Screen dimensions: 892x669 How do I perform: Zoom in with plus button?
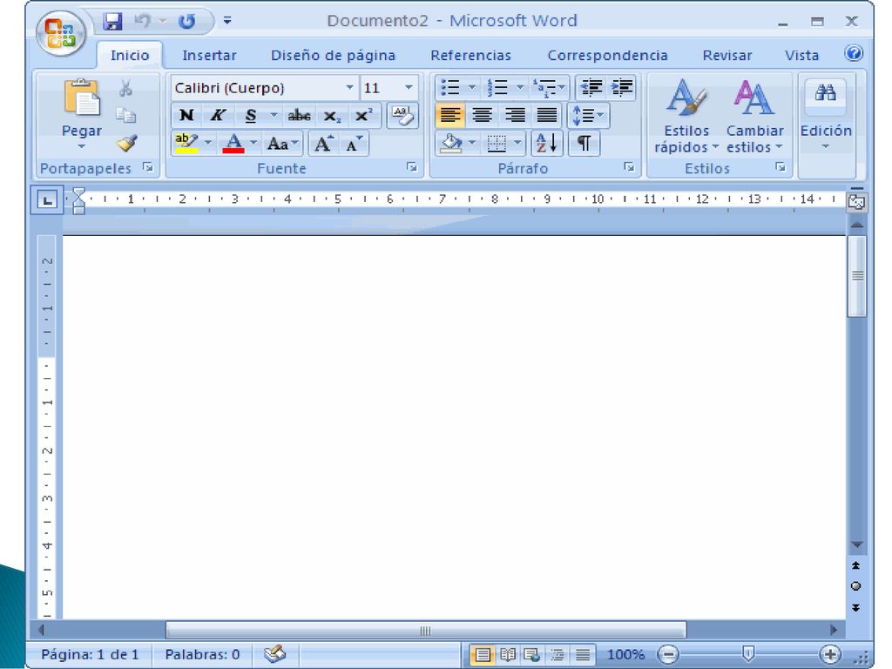(829, 655)
